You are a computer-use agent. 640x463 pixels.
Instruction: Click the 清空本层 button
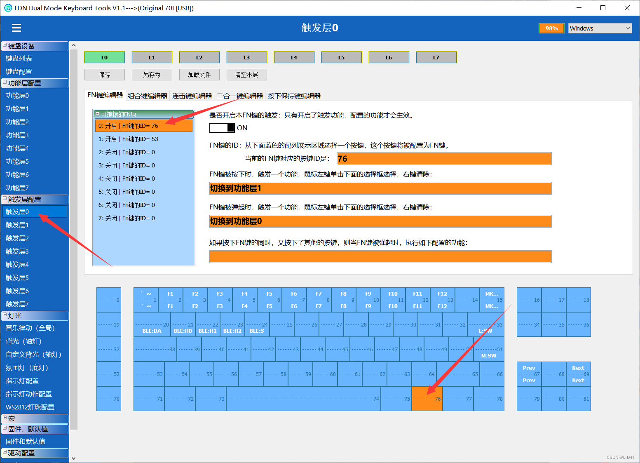247,75
